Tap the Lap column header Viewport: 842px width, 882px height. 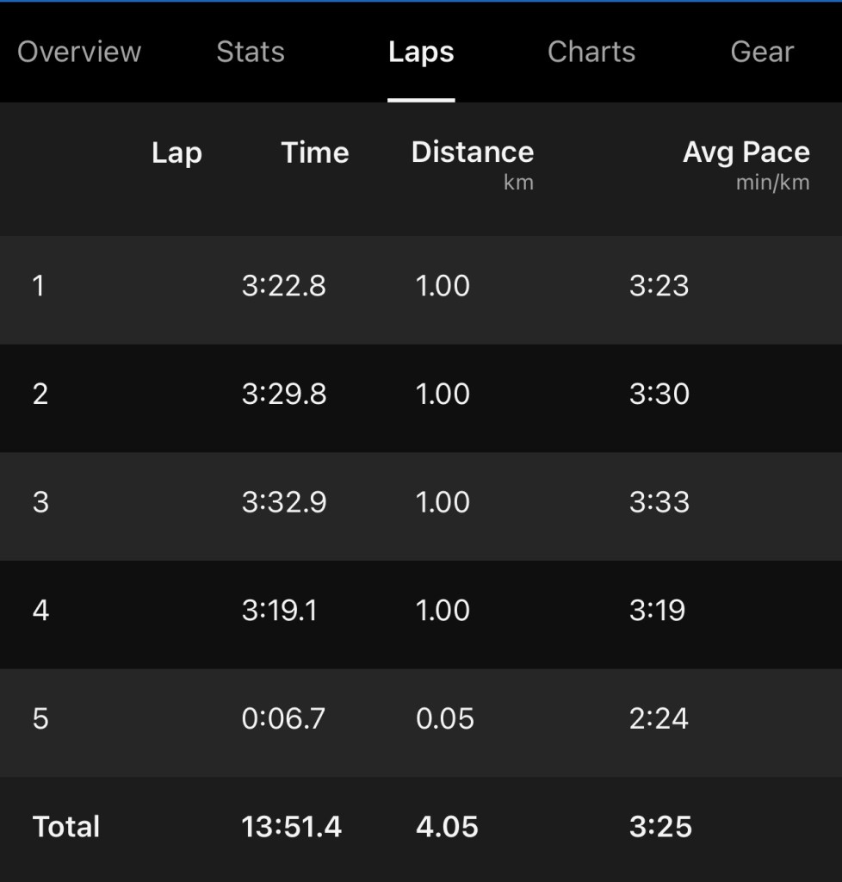coord(176,153)
